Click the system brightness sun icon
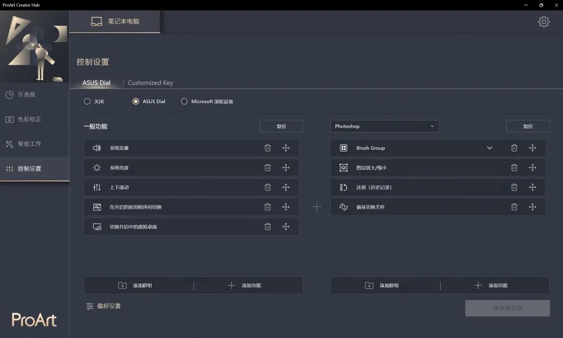563x338 pixels. pyautogui.click(x=96, y=168)
